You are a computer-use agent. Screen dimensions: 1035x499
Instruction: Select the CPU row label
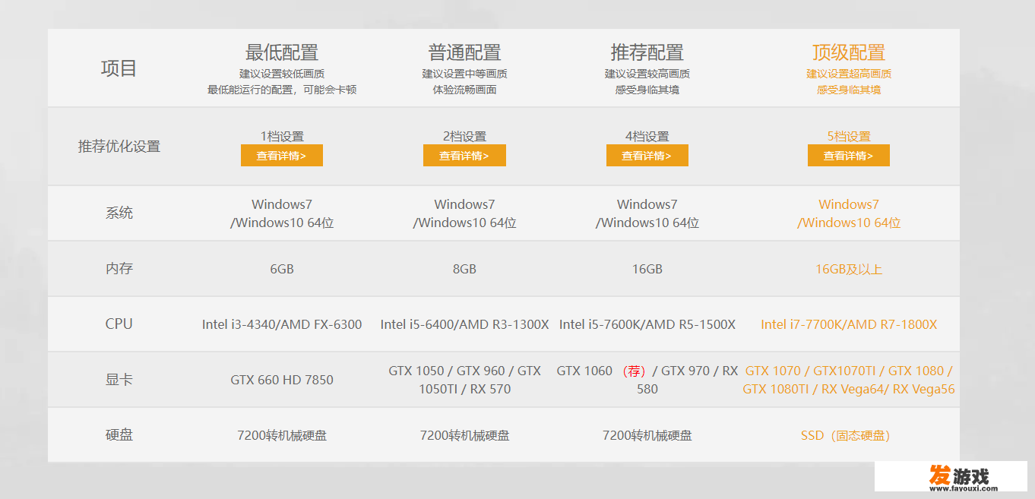pos(119,324)
